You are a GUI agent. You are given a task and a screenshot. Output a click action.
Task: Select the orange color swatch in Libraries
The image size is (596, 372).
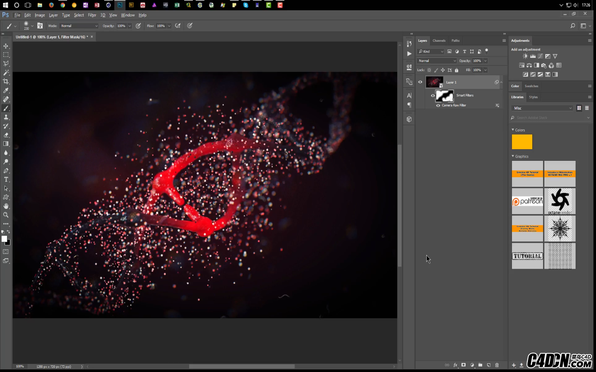click(x=522, y=142)
